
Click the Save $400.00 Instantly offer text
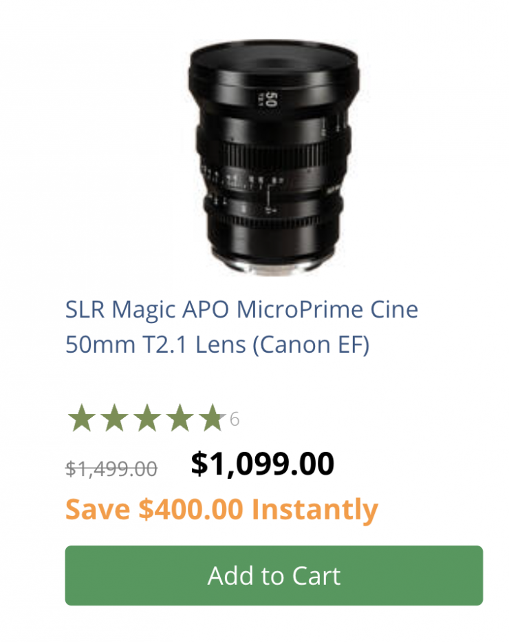tap(221, 510)
